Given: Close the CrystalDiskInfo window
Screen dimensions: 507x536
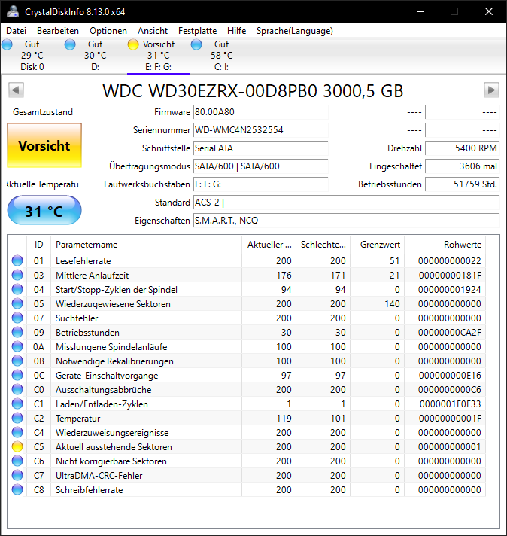Looking at the screenshot, I should (489, 11).
